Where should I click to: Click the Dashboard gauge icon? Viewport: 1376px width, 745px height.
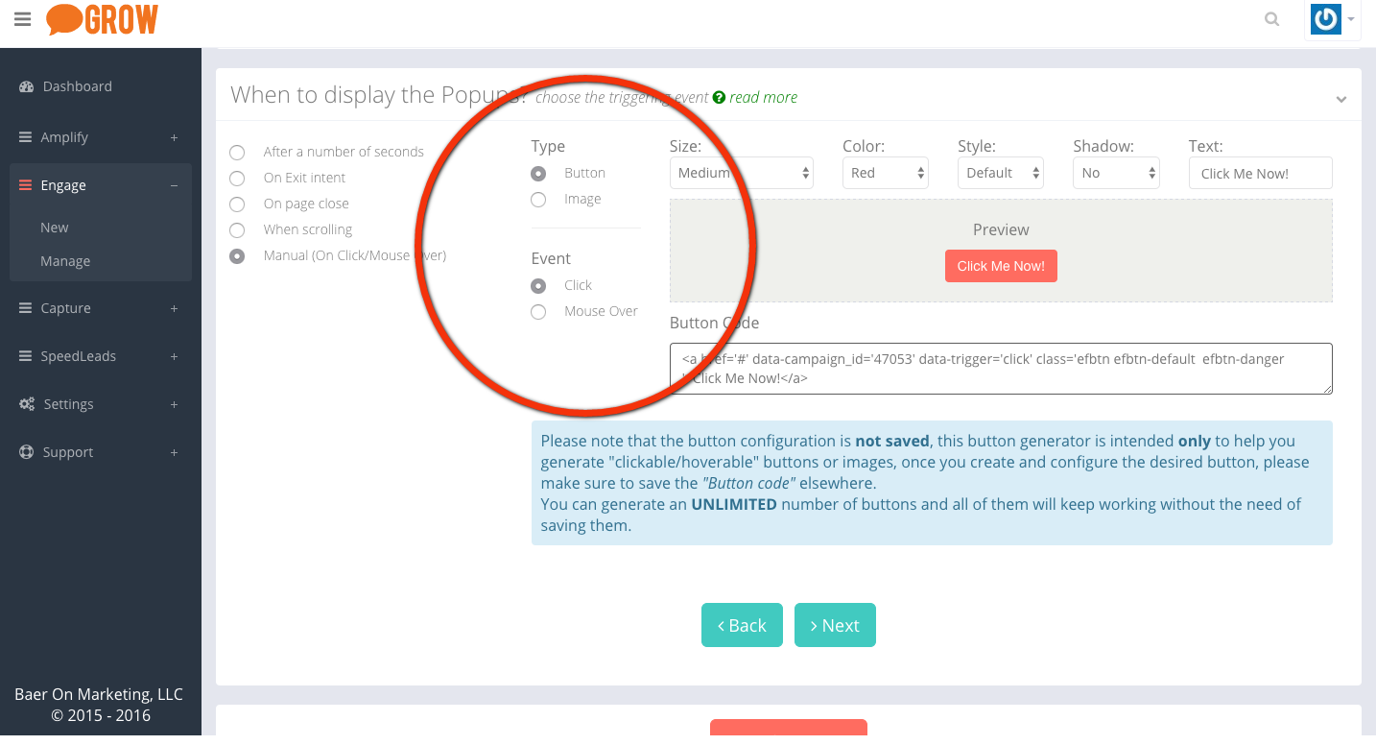point(27,86)
